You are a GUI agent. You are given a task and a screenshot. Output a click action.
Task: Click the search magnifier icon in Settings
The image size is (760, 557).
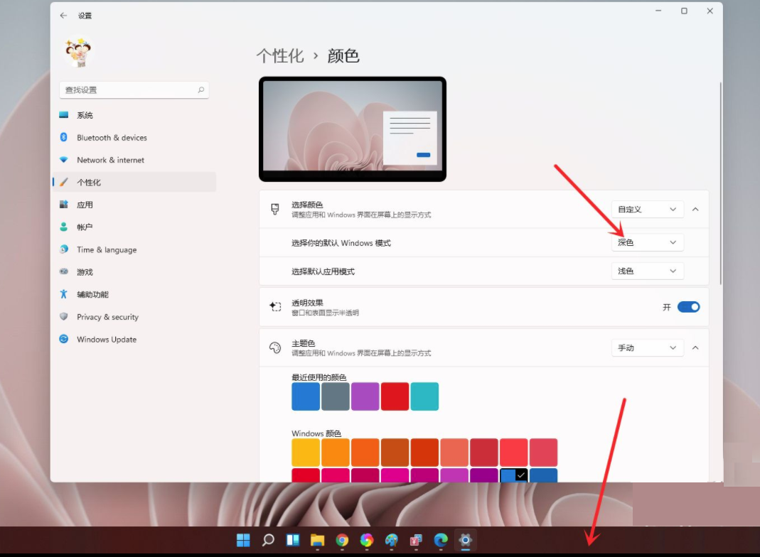pyautogui.click(x=201, y=90)
